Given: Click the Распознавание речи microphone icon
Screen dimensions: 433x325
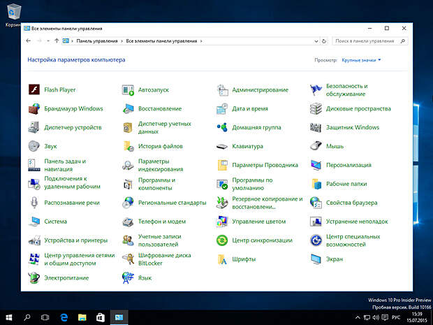Looking at the screenshot, I should point(34,203).
